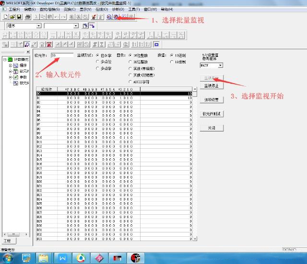This screenshot has width=307, height=264.
Task: Click the 软元件测试 button
Action: click(x=212, y=114)
